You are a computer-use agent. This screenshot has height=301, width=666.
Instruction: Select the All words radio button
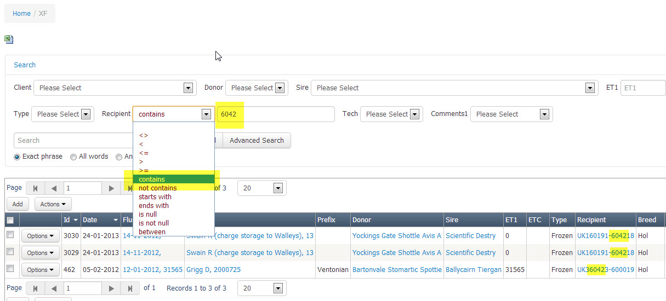(73, 157)
